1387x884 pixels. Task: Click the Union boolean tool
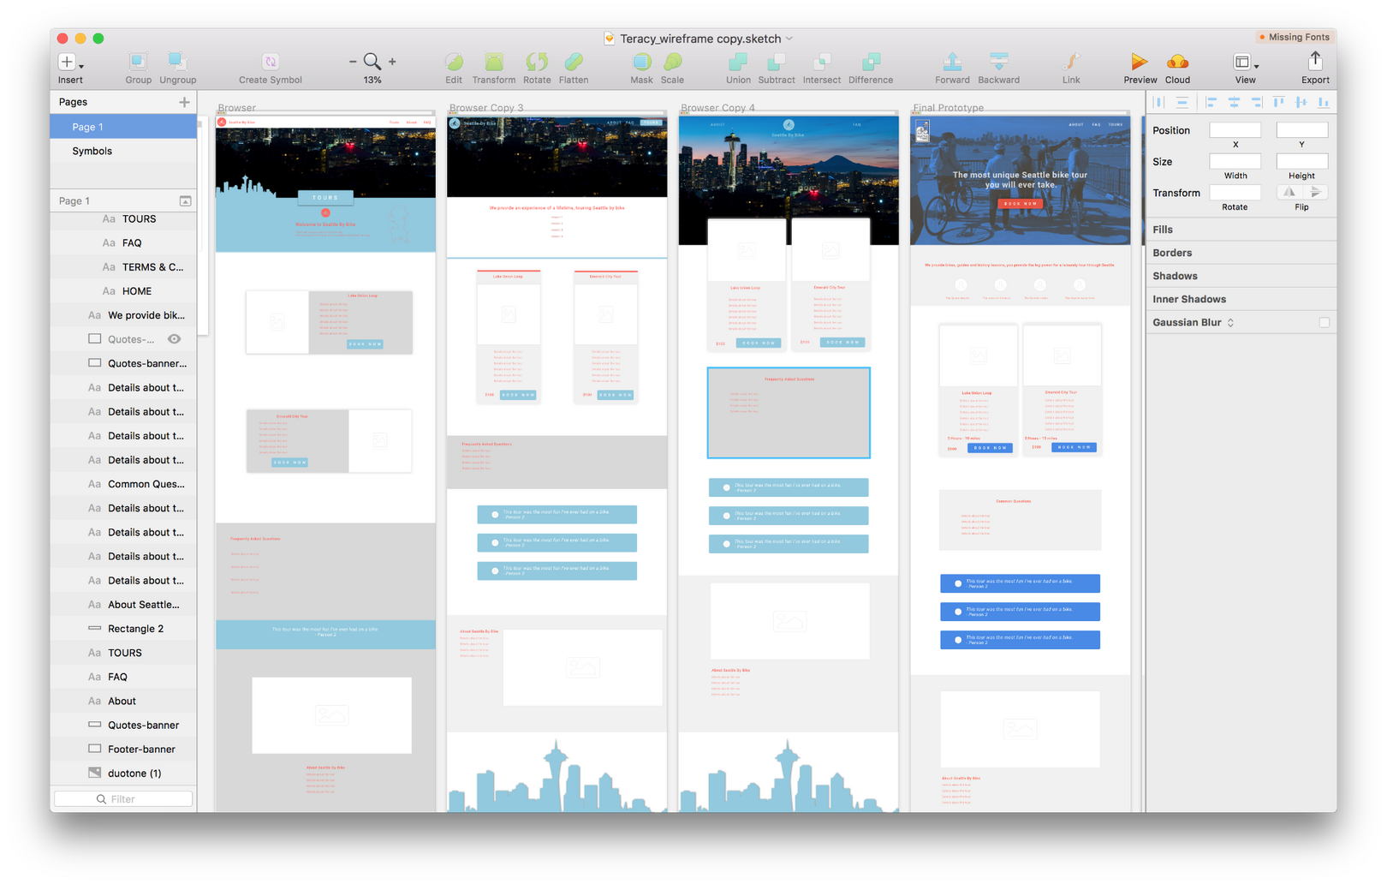(x=737, y=62)
